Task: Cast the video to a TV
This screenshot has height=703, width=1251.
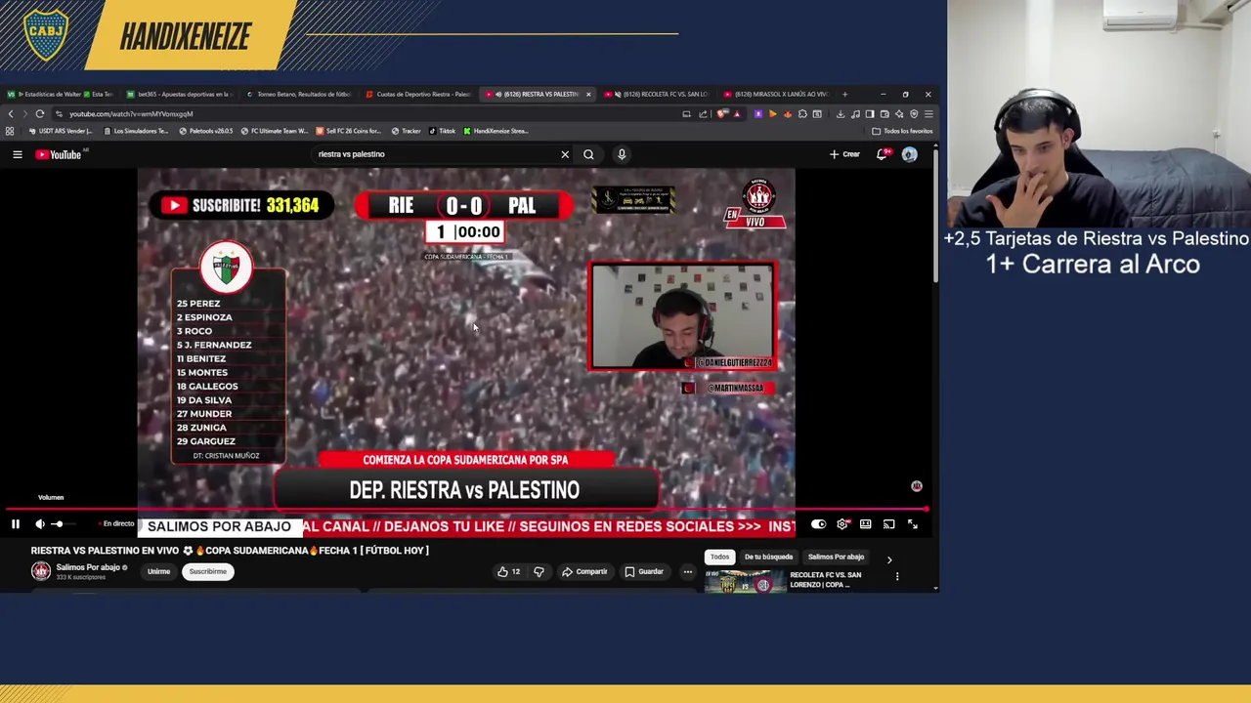Action: point(889,524)
